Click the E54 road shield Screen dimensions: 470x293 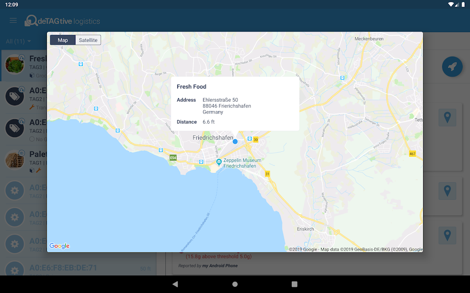point(173,157)
